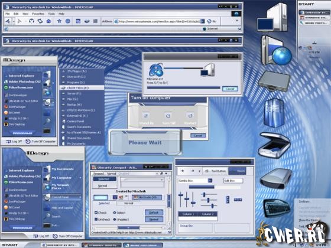Toggle the Check checkbox
The width and height of the screenshot is (331, 248).
96,213
